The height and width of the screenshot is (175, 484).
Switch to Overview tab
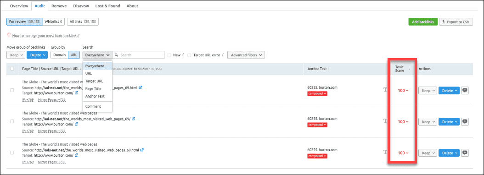point(19,6)
